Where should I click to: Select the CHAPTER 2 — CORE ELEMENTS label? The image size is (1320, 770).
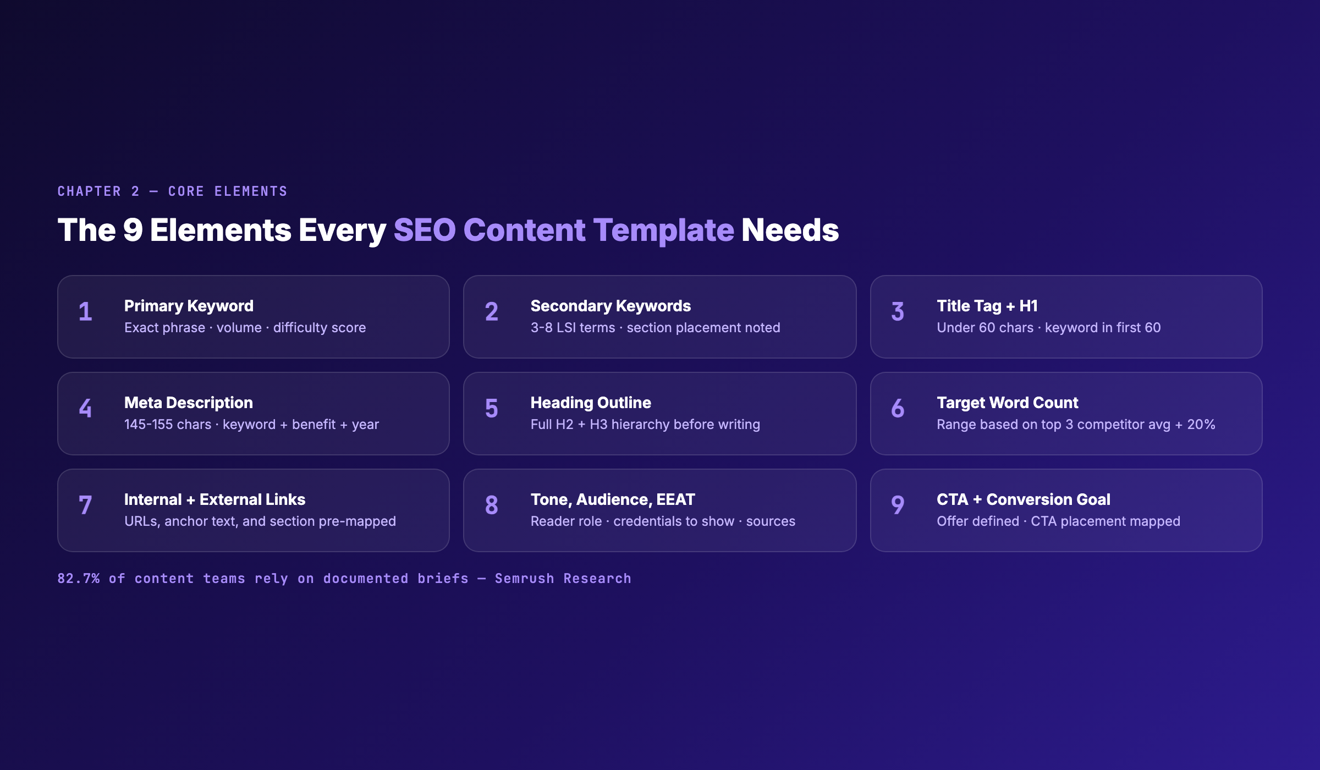click(172, 191)
